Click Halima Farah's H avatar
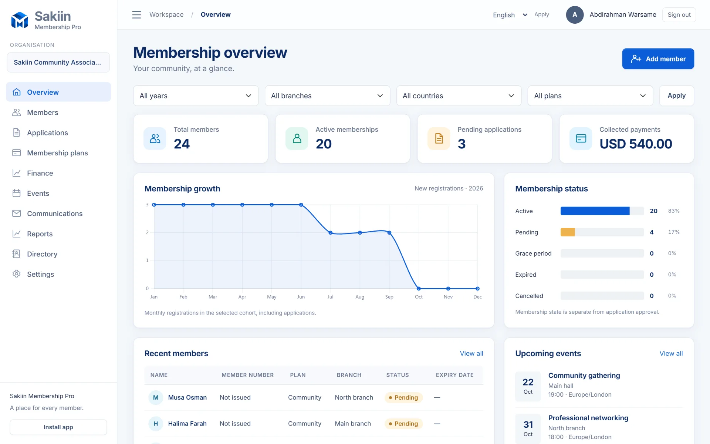Image resolution: width=710 pixels, height=444 pixels. tap(156, 424)
